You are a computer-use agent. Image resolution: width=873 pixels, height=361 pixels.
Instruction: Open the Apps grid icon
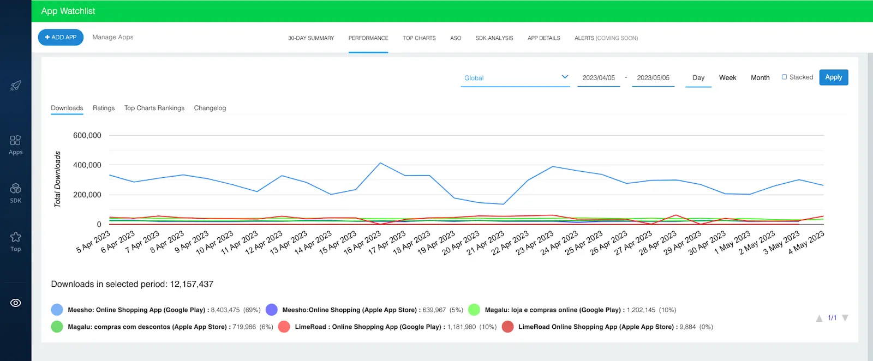coord(15,141)
